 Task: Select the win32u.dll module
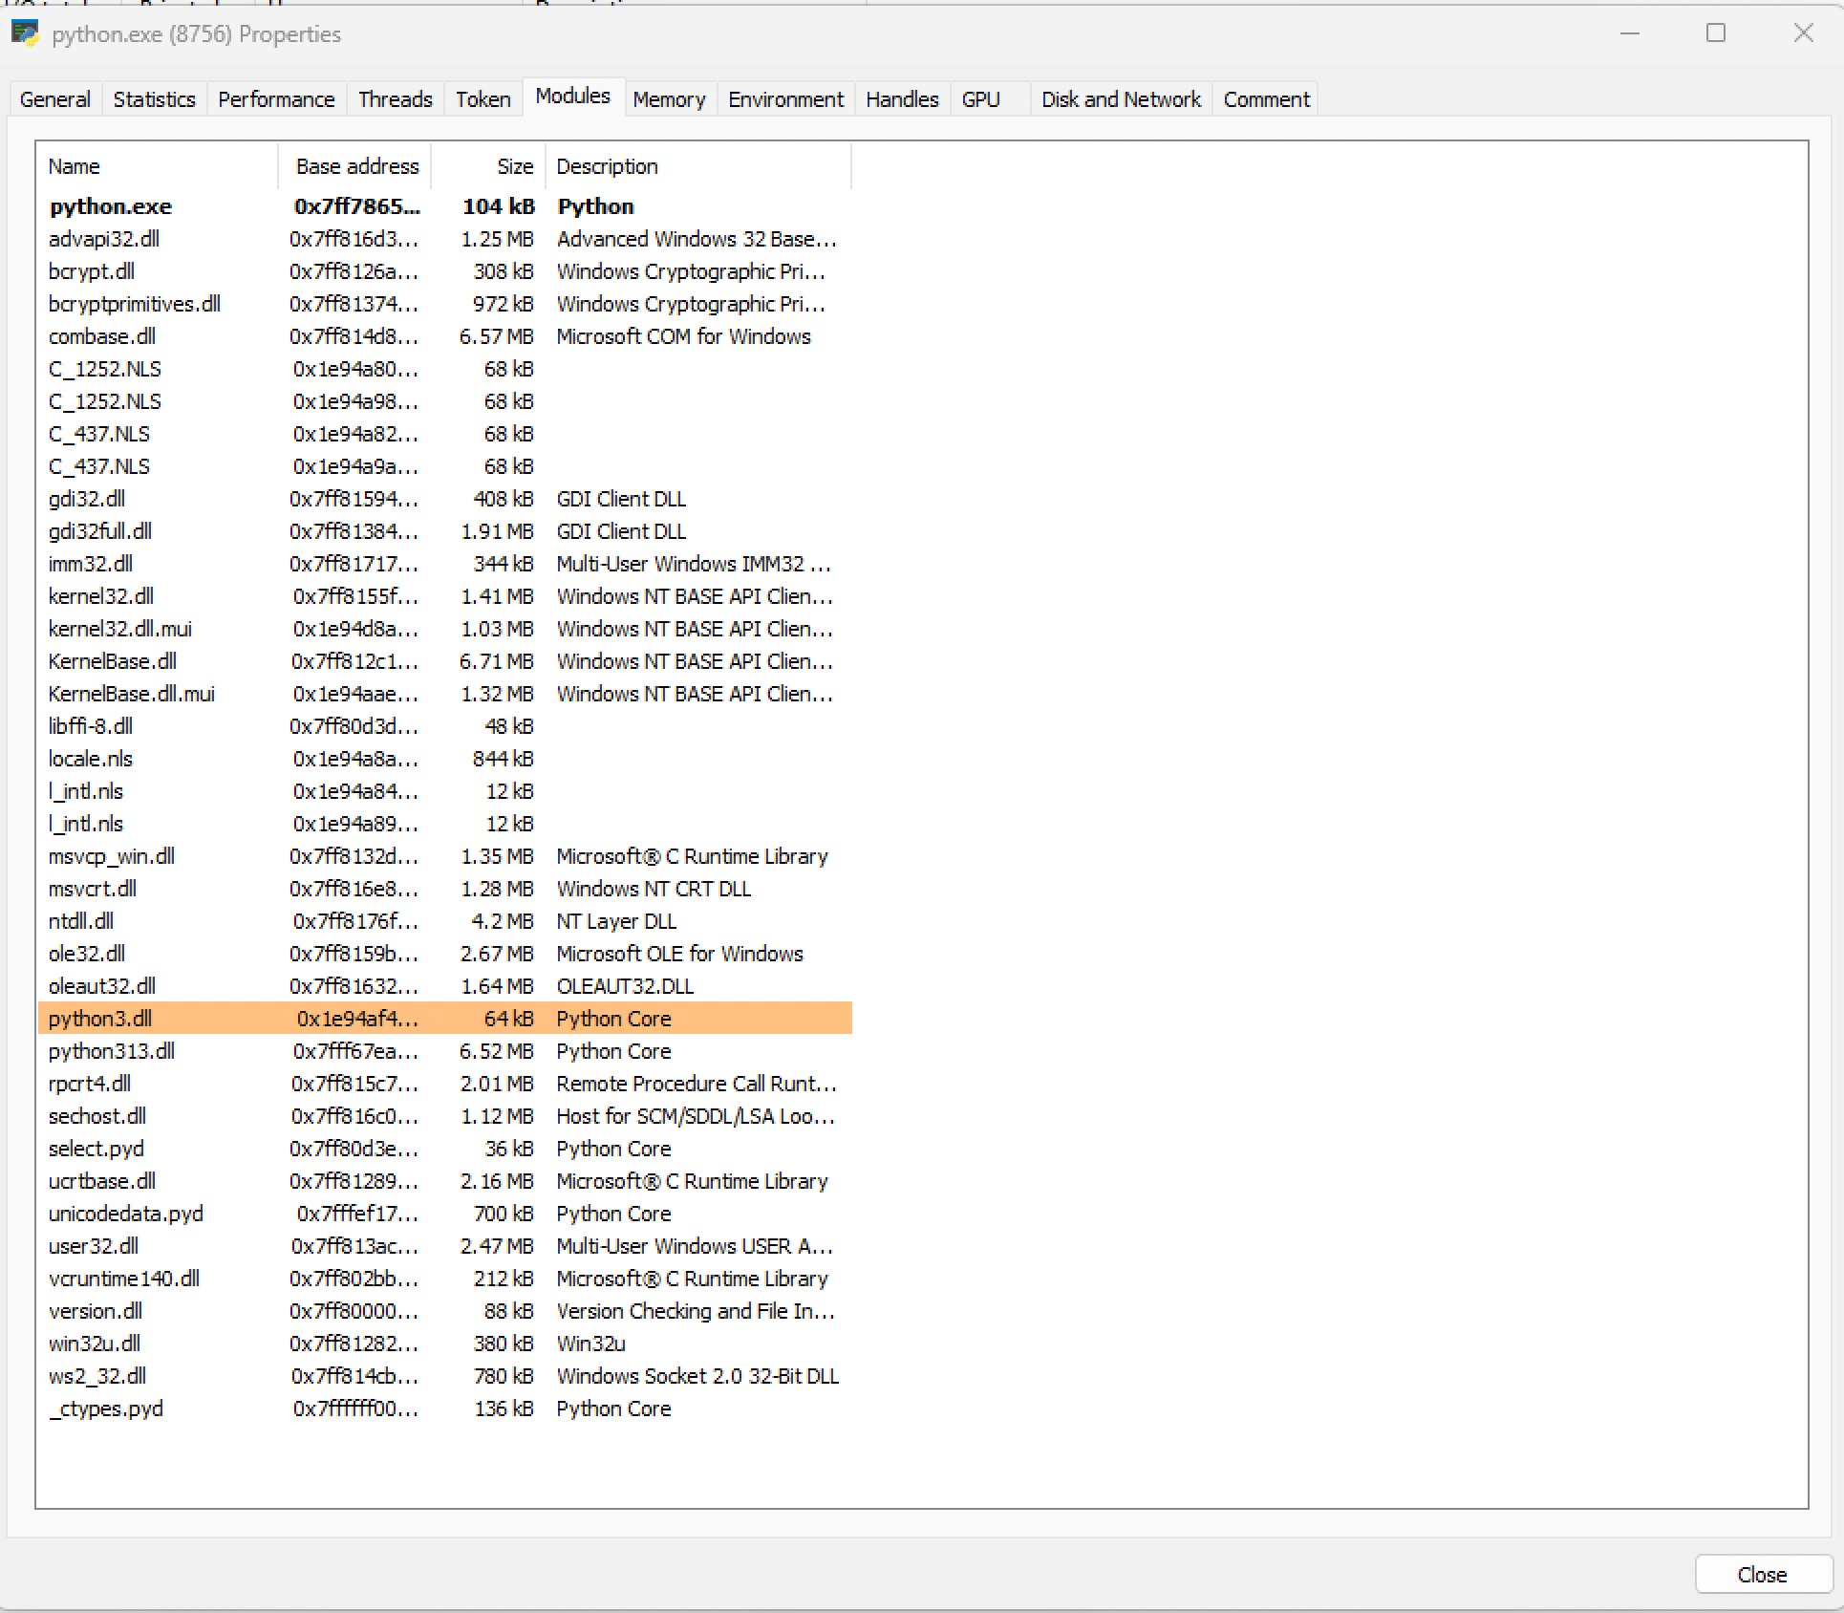(445, 1344)
